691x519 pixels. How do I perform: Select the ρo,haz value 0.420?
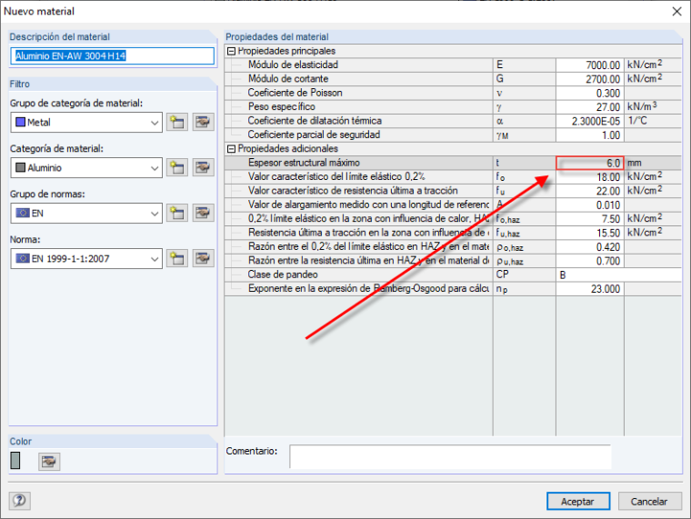point(590,246)
